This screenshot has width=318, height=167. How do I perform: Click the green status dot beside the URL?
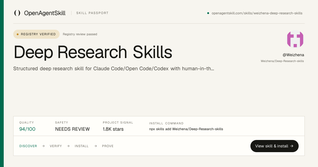[x=208, y=13]
